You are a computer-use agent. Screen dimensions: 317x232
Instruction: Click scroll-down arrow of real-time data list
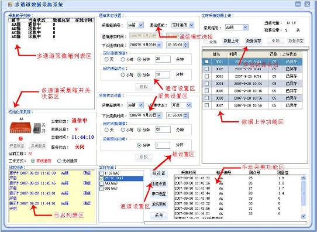click(x=303, y=216)
